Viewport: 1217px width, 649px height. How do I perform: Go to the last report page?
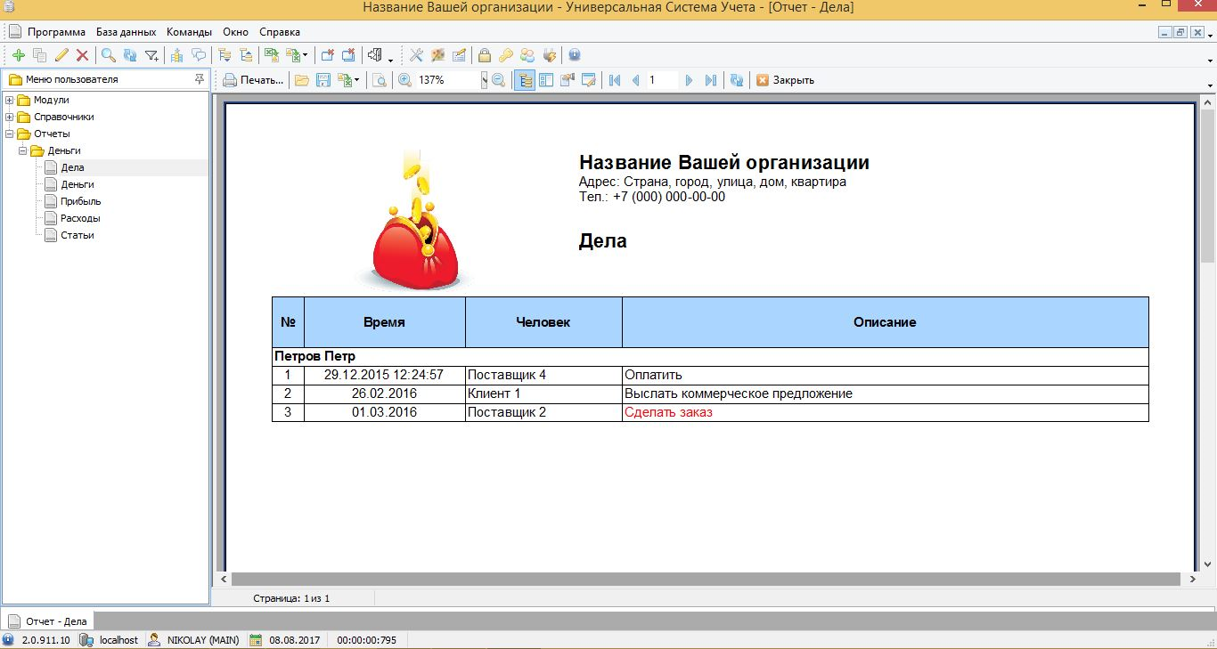pos(710,80)
